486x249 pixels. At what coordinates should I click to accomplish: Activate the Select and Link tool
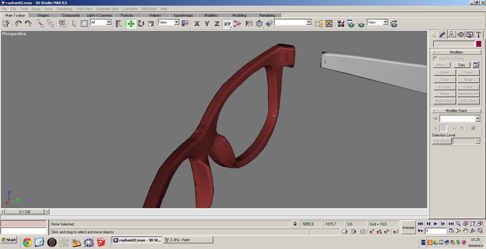[40, 24]
